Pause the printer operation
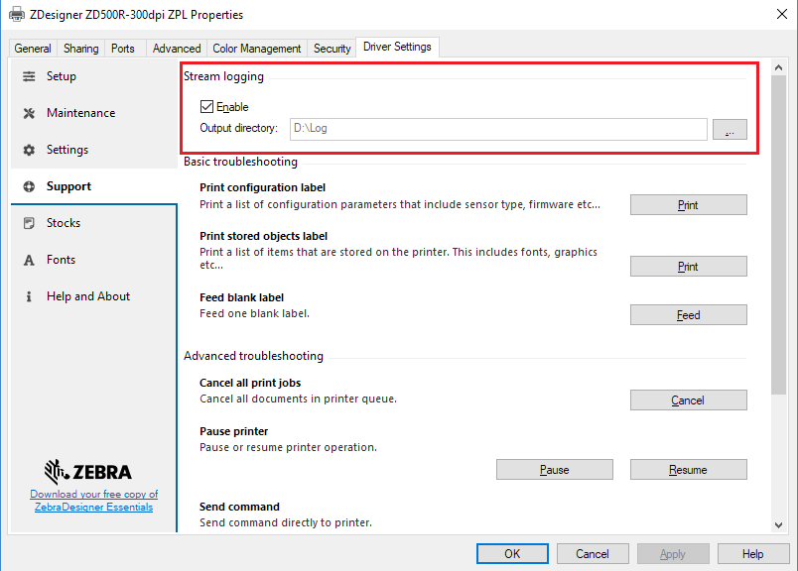The height and width of the screenshot is (571, 798). click(554, 470)
